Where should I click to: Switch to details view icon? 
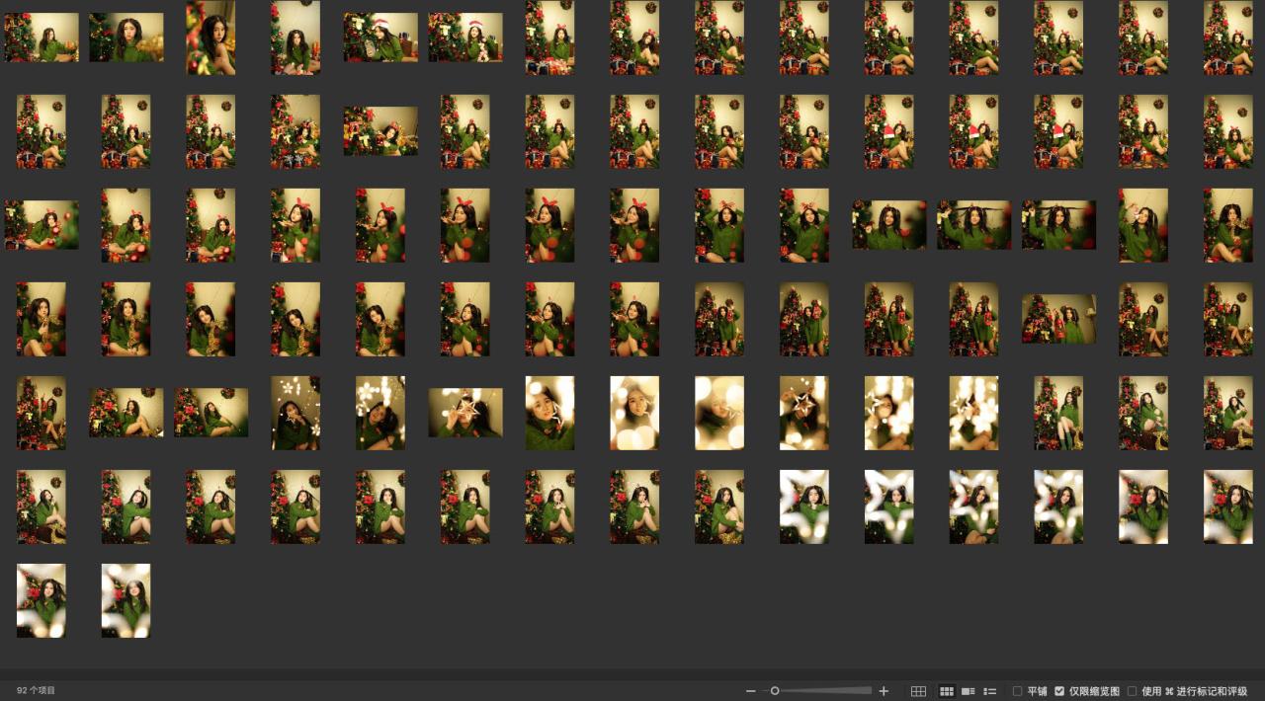(x=969, y=691)
